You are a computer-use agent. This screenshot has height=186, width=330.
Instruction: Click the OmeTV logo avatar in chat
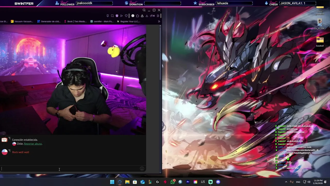(4, 140)
